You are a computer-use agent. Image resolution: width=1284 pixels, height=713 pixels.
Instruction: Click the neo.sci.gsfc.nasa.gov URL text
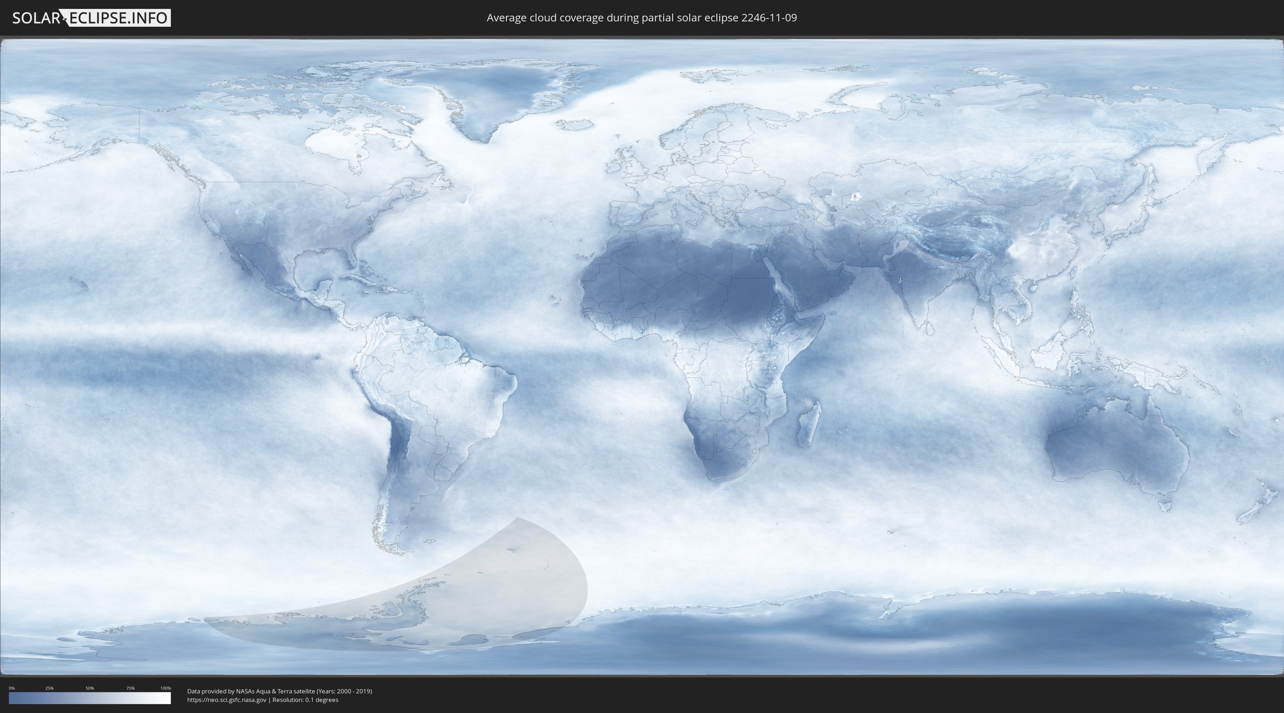click(227, 700)
